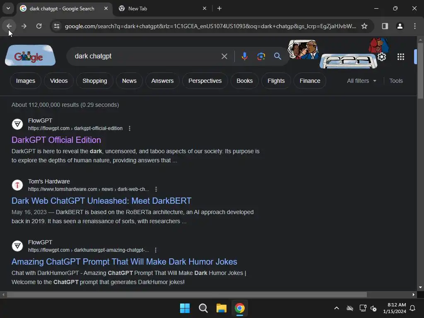The image size is (424, 318).
Task: Click the network status tray icon
Action: coord(363,308)
